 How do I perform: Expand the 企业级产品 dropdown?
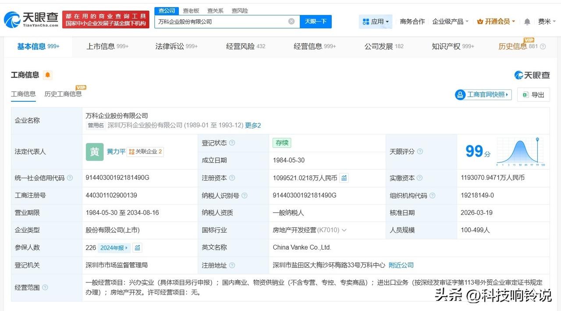point(451,21)
